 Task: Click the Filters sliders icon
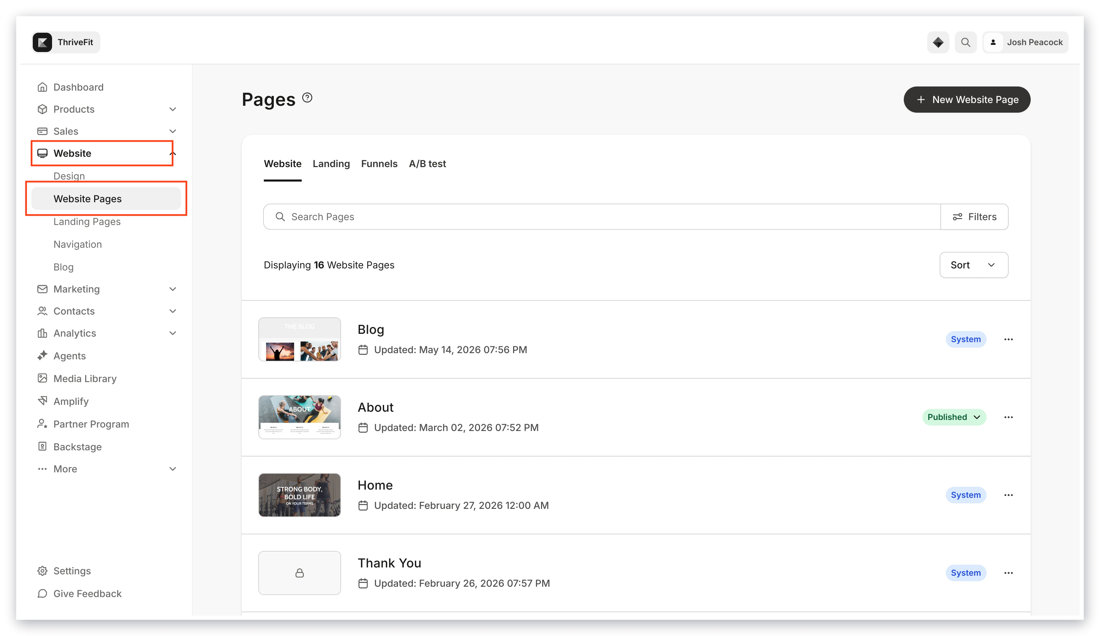pos(957,217)
